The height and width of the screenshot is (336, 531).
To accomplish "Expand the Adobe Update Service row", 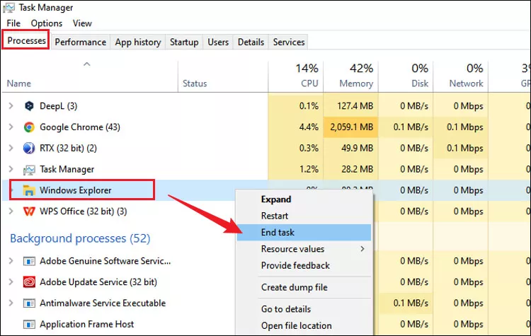I will [x=11, y=282].
